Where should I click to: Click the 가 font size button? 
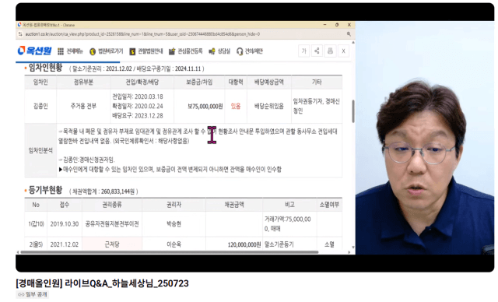click(x=304, y=51)
